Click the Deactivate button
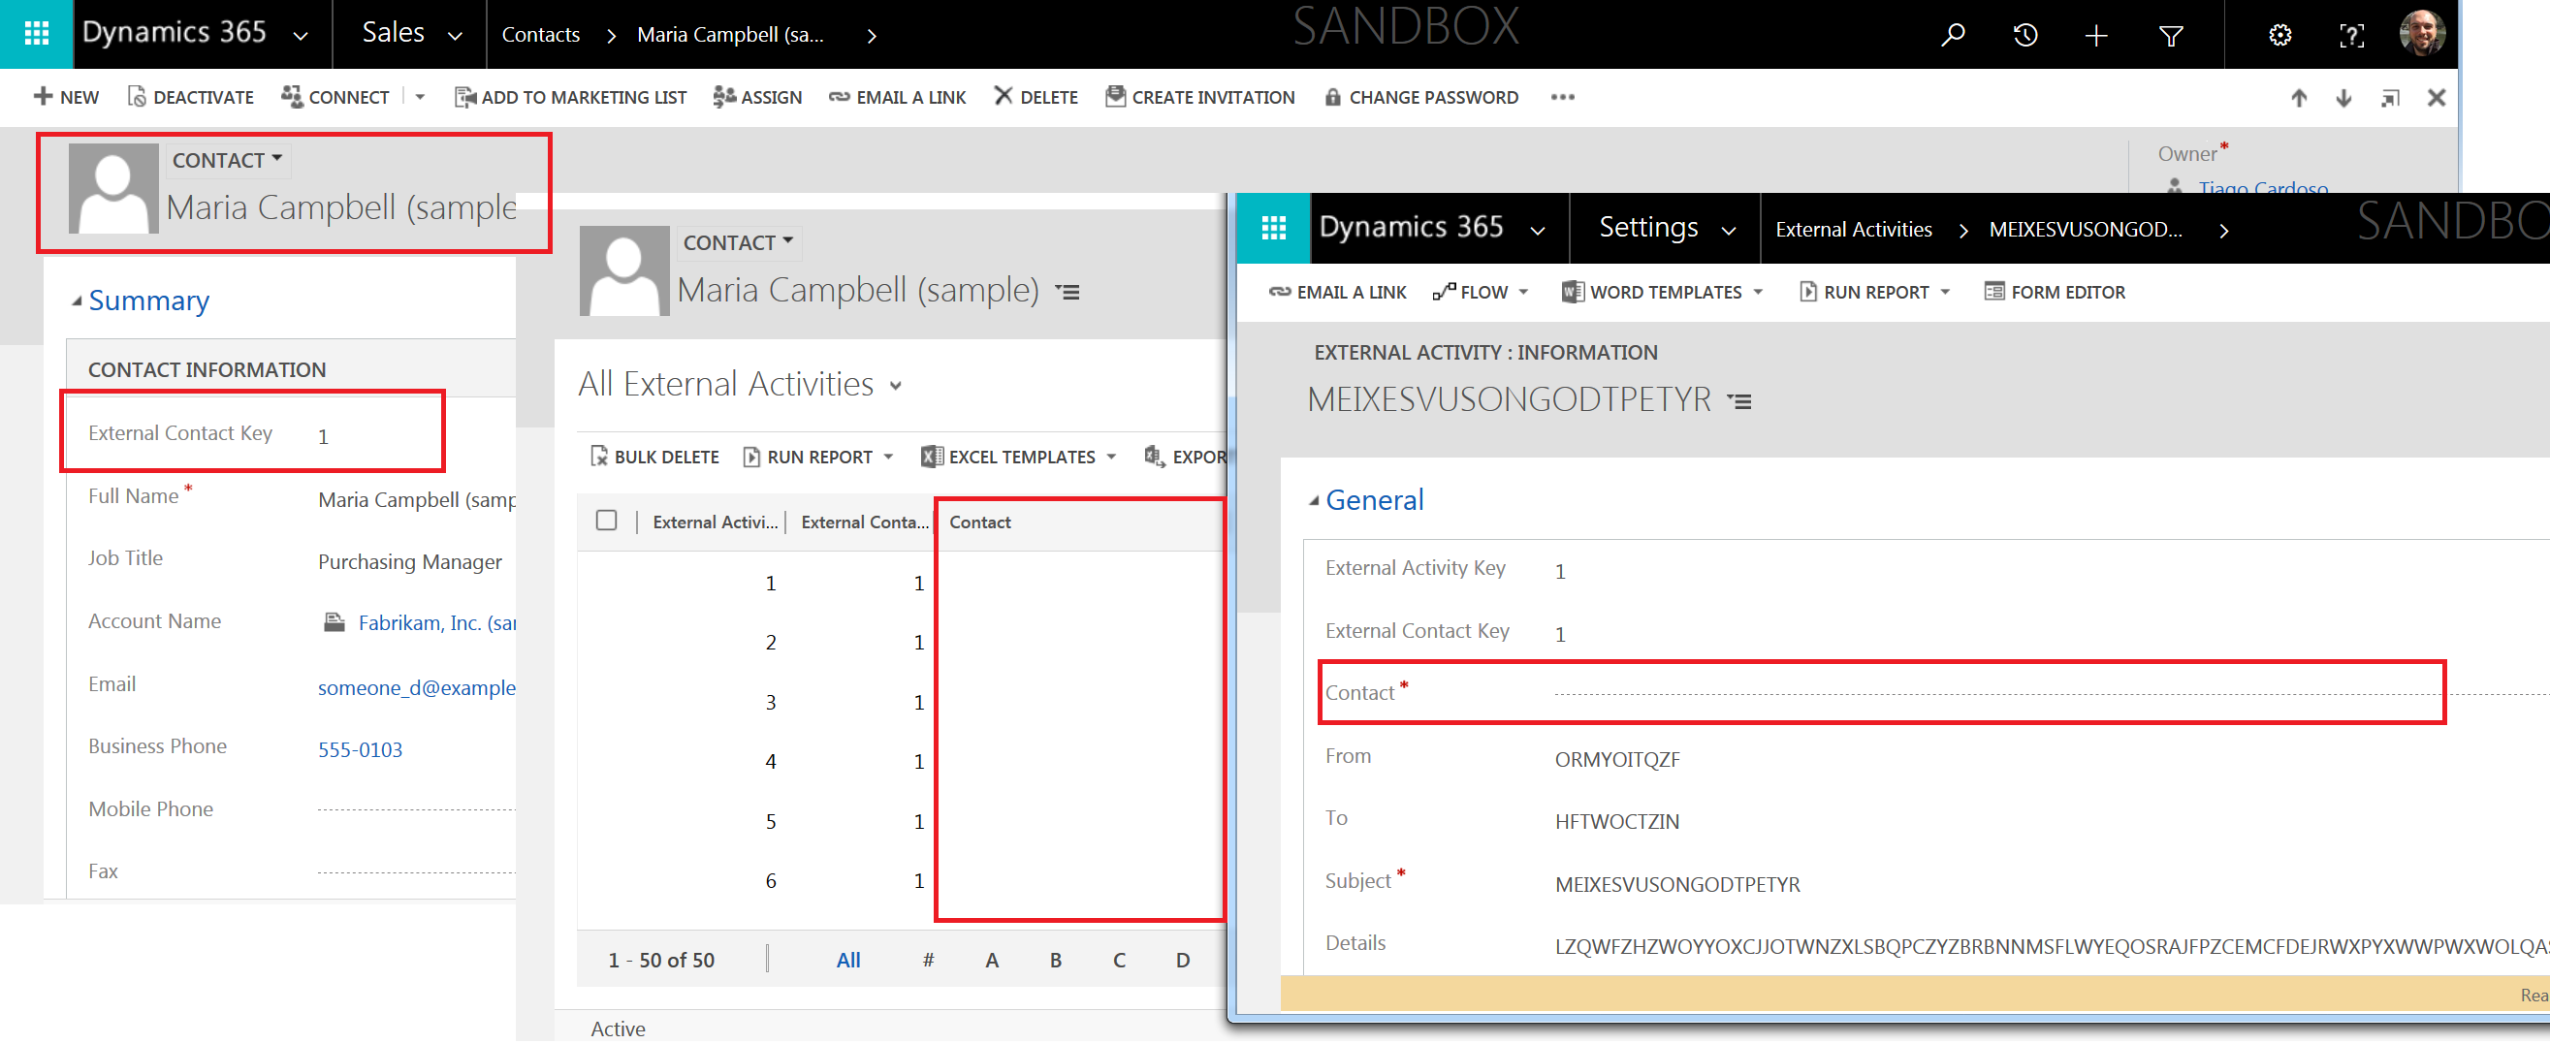The image size is (2550, 1044). [x=191, y=97]
